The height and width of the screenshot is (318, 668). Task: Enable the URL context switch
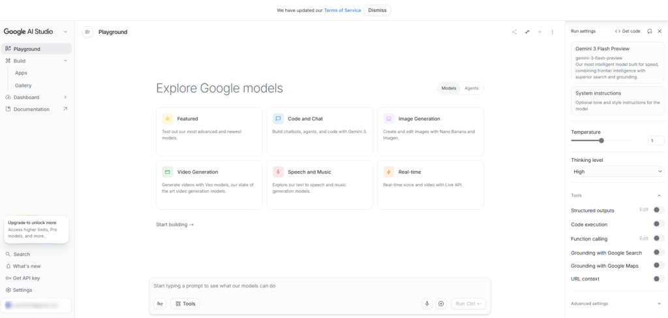pyautogui.click(x=659, y=279)
